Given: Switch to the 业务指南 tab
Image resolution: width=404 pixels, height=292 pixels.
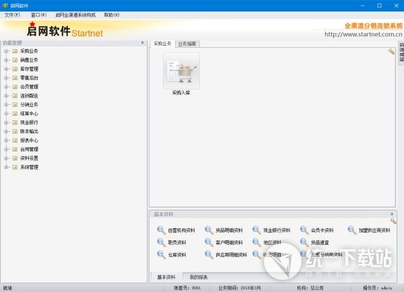Looking at the screenshot, I should (187, 43).
